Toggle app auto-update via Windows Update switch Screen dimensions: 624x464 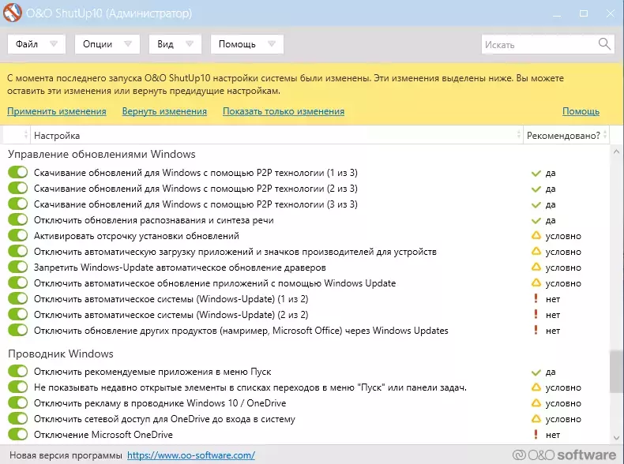click(18, 283)
